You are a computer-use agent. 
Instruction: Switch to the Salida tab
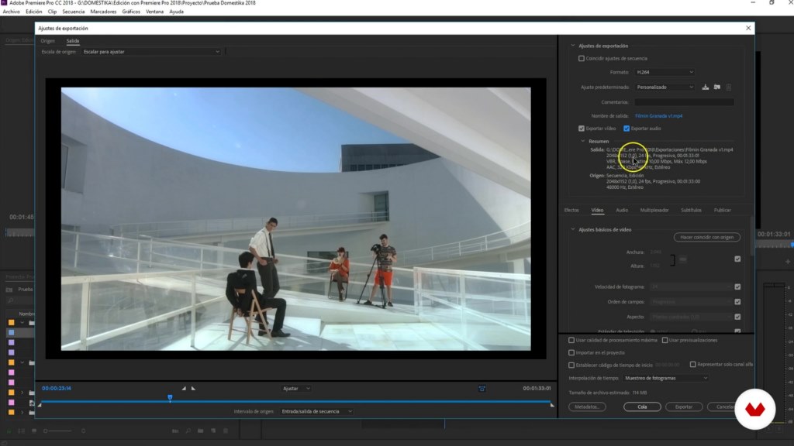coord(73,41)
